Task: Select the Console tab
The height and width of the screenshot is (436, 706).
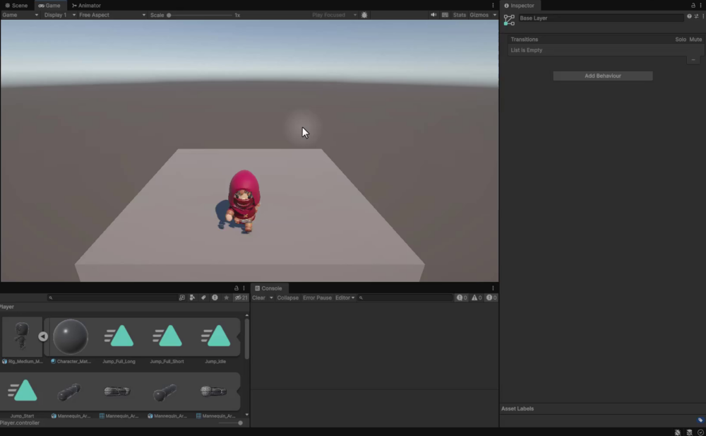Action: click(268, 288)
